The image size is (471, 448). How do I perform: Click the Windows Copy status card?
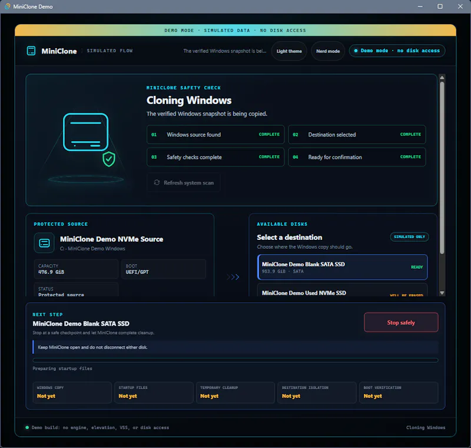pyautogui.click(x=72, y=392)
